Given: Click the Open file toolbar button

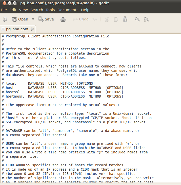Looking at the screenshot, I should (x=20, y=19).
